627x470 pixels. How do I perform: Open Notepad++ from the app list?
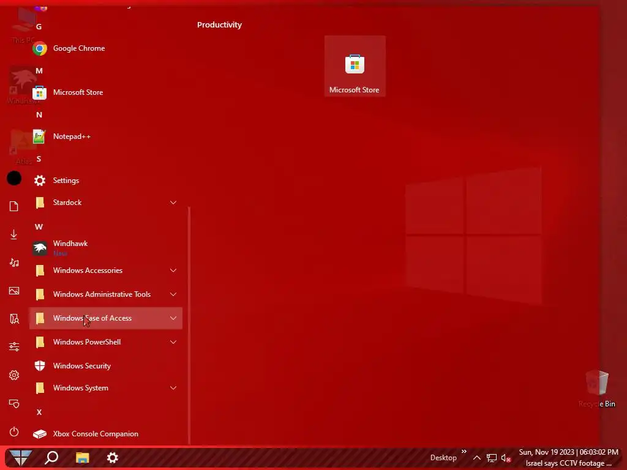[x=105, y=136]
